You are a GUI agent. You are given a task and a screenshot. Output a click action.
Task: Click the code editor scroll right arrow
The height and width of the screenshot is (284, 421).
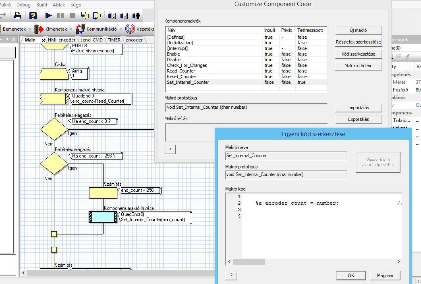[399, 261]
